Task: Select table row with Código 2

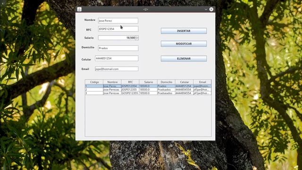Action: (148, 90)
